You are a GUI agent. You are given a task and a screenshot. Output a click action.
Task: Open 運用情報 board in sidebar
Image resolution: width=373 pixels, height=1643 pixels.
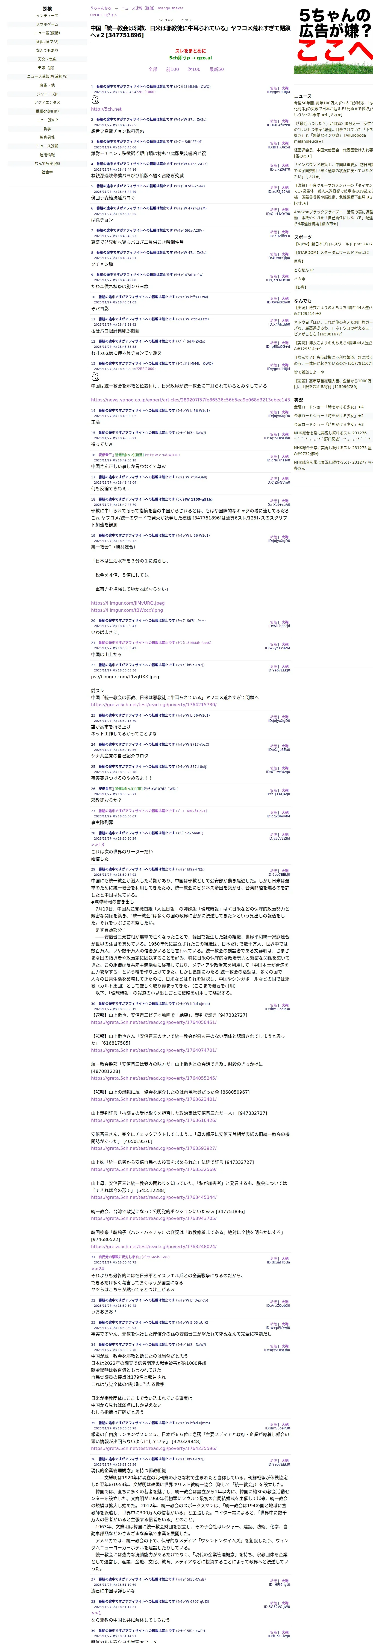click(47, 154)
